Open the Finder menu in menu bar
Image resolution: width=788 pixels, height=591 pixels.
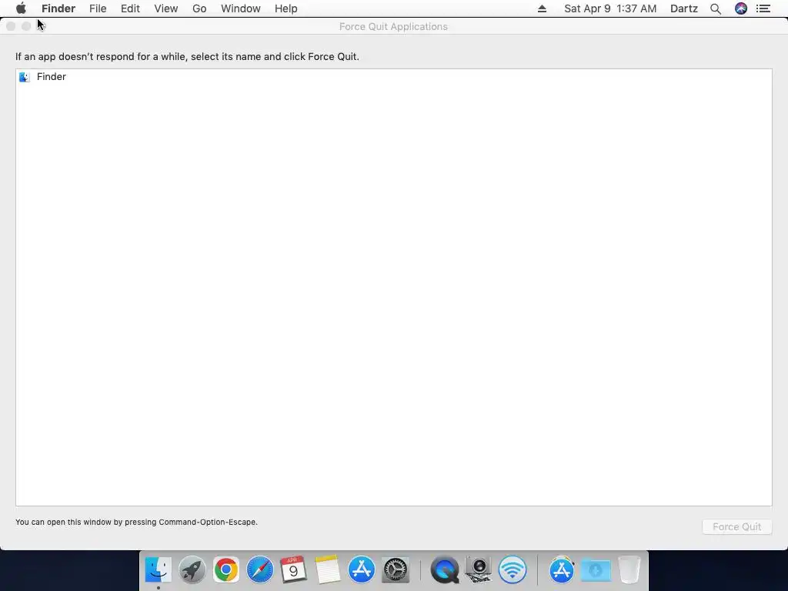[58, 8]
